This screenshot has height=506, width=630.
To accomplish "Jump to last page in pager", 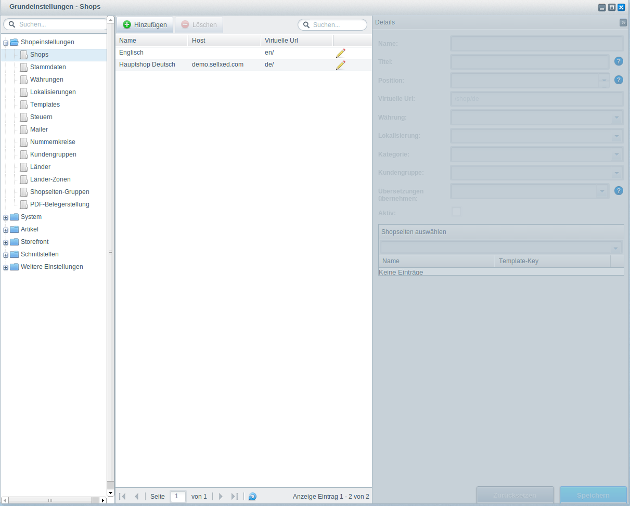I will coord(235,497).
